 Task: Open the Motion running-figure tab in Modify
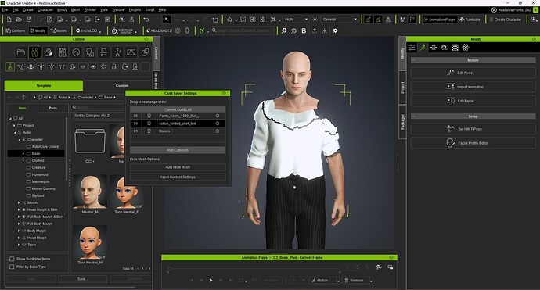423,48
